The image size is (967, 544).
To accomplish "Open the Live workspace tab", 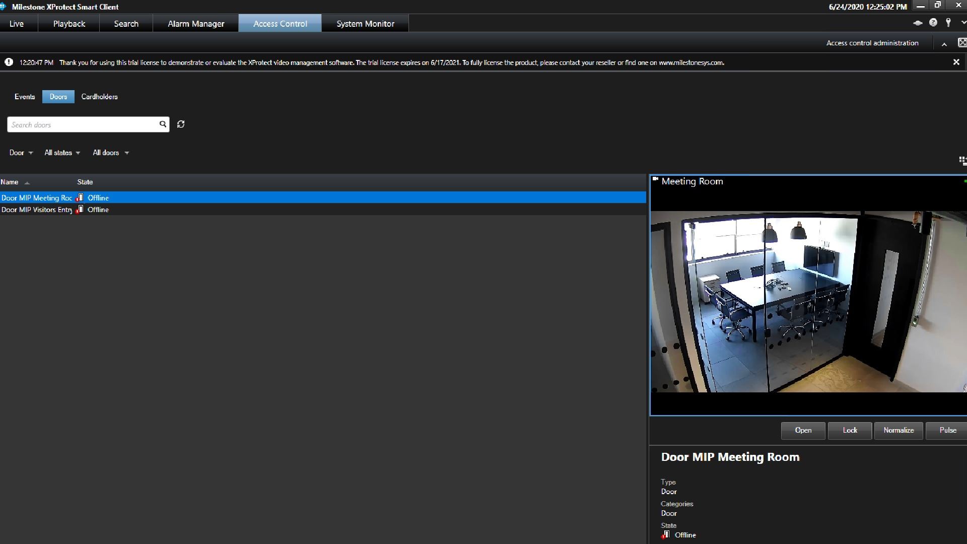I will point(17,24).
